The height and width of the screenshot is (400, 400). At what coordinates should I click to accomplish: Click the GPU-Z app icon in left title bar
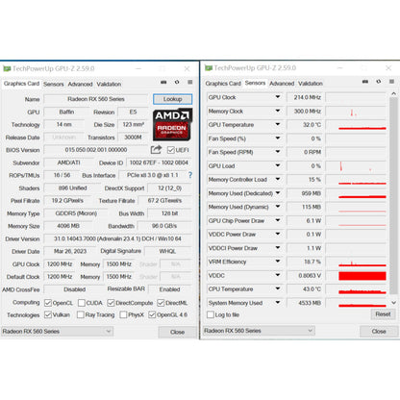[x=7, y=68]
